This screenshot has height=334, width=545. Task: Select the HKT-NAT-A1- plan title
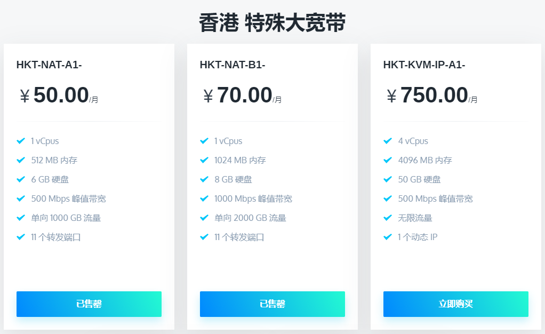click(49, 65)
